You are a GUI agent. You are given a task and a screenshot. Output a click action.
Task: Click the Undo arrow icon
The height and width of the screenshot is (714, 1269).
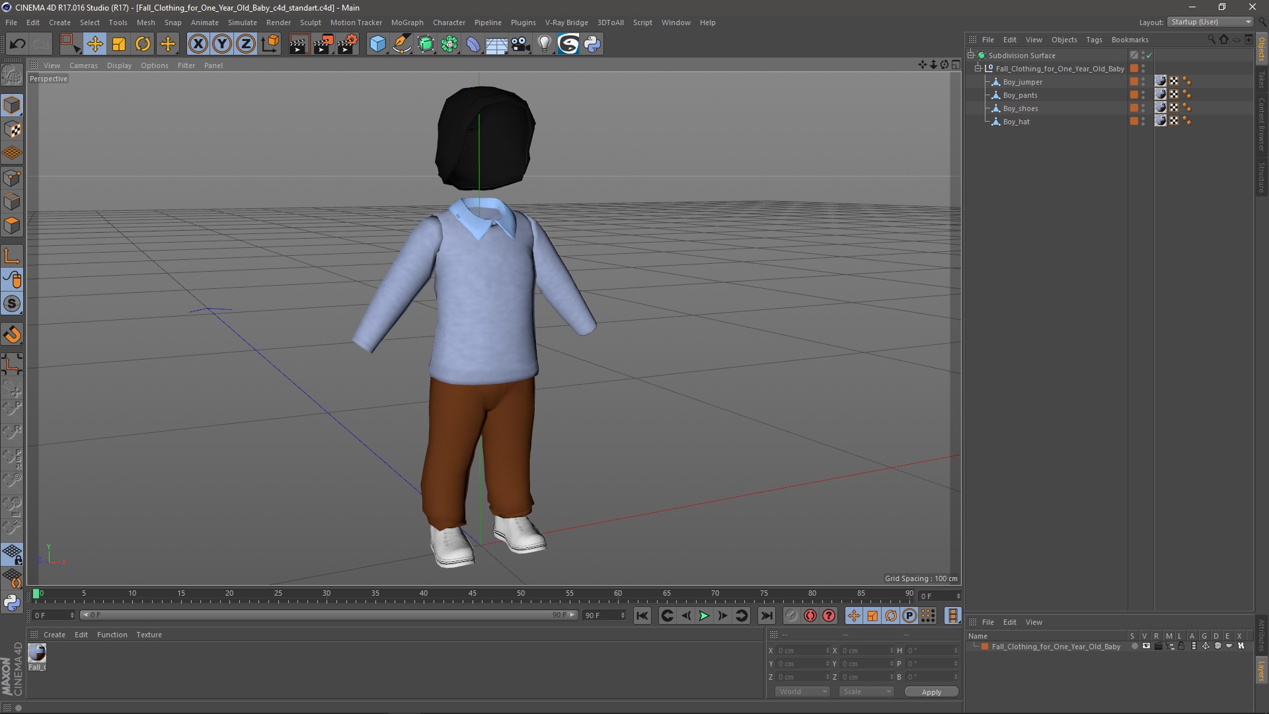pyautogui.click(x=17, y=44)
